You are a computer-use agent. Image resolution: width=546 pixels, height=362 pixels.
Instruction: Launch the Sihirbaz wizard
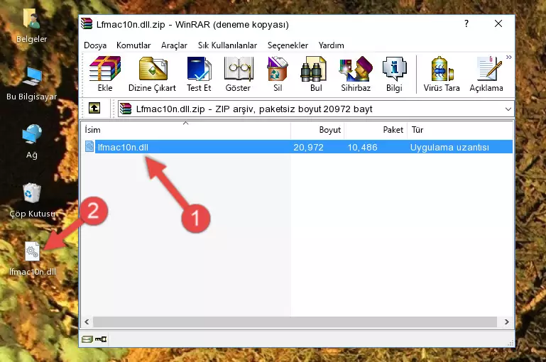point(356,74)
